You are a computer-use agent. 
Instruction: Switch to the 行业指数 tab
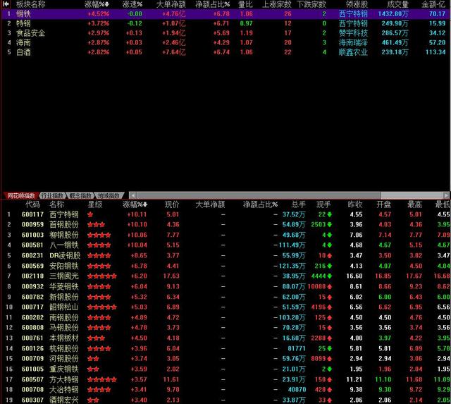[x=53, y=195]
